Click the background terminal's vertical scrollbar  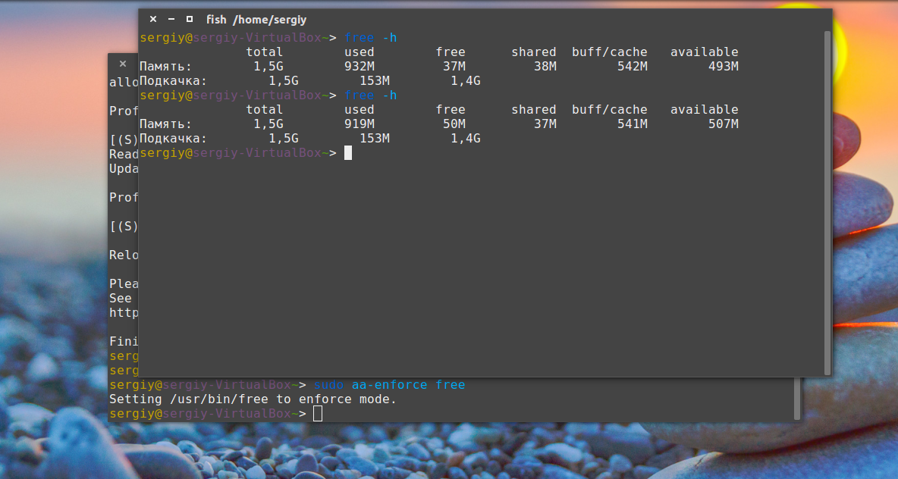[797, 399]
